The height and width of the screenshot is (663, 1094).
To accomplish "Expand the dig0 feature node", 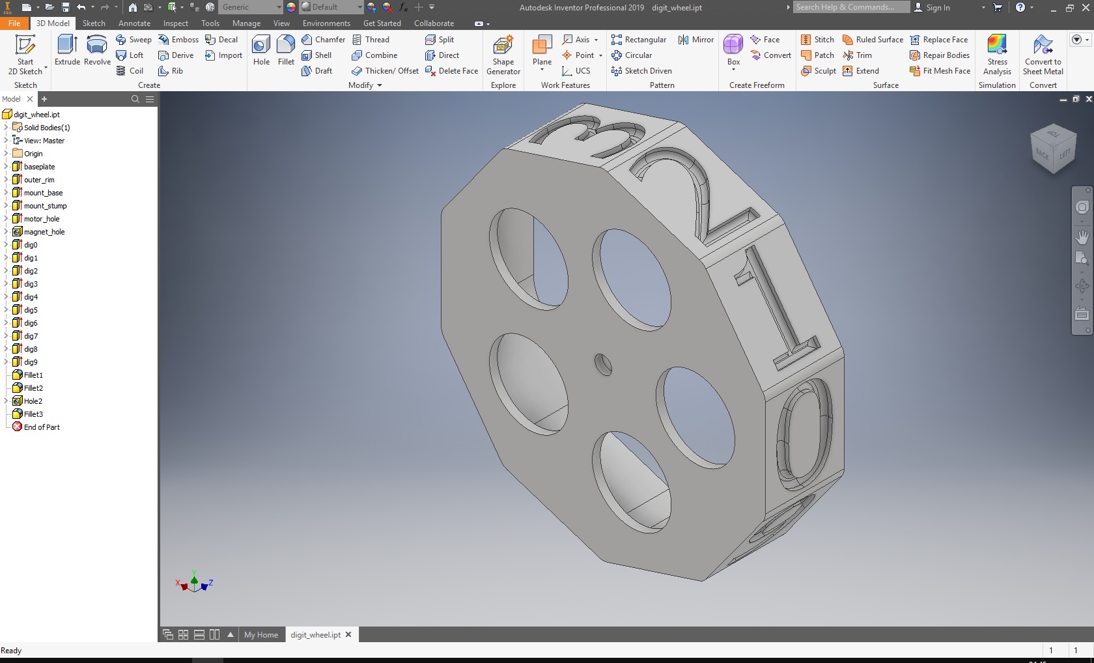I will (6, 245).
